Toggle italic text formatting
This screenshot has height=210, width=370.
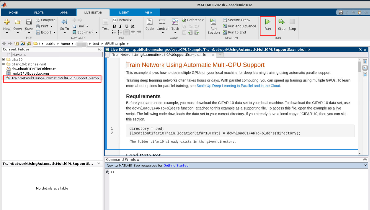pos(120,26)
